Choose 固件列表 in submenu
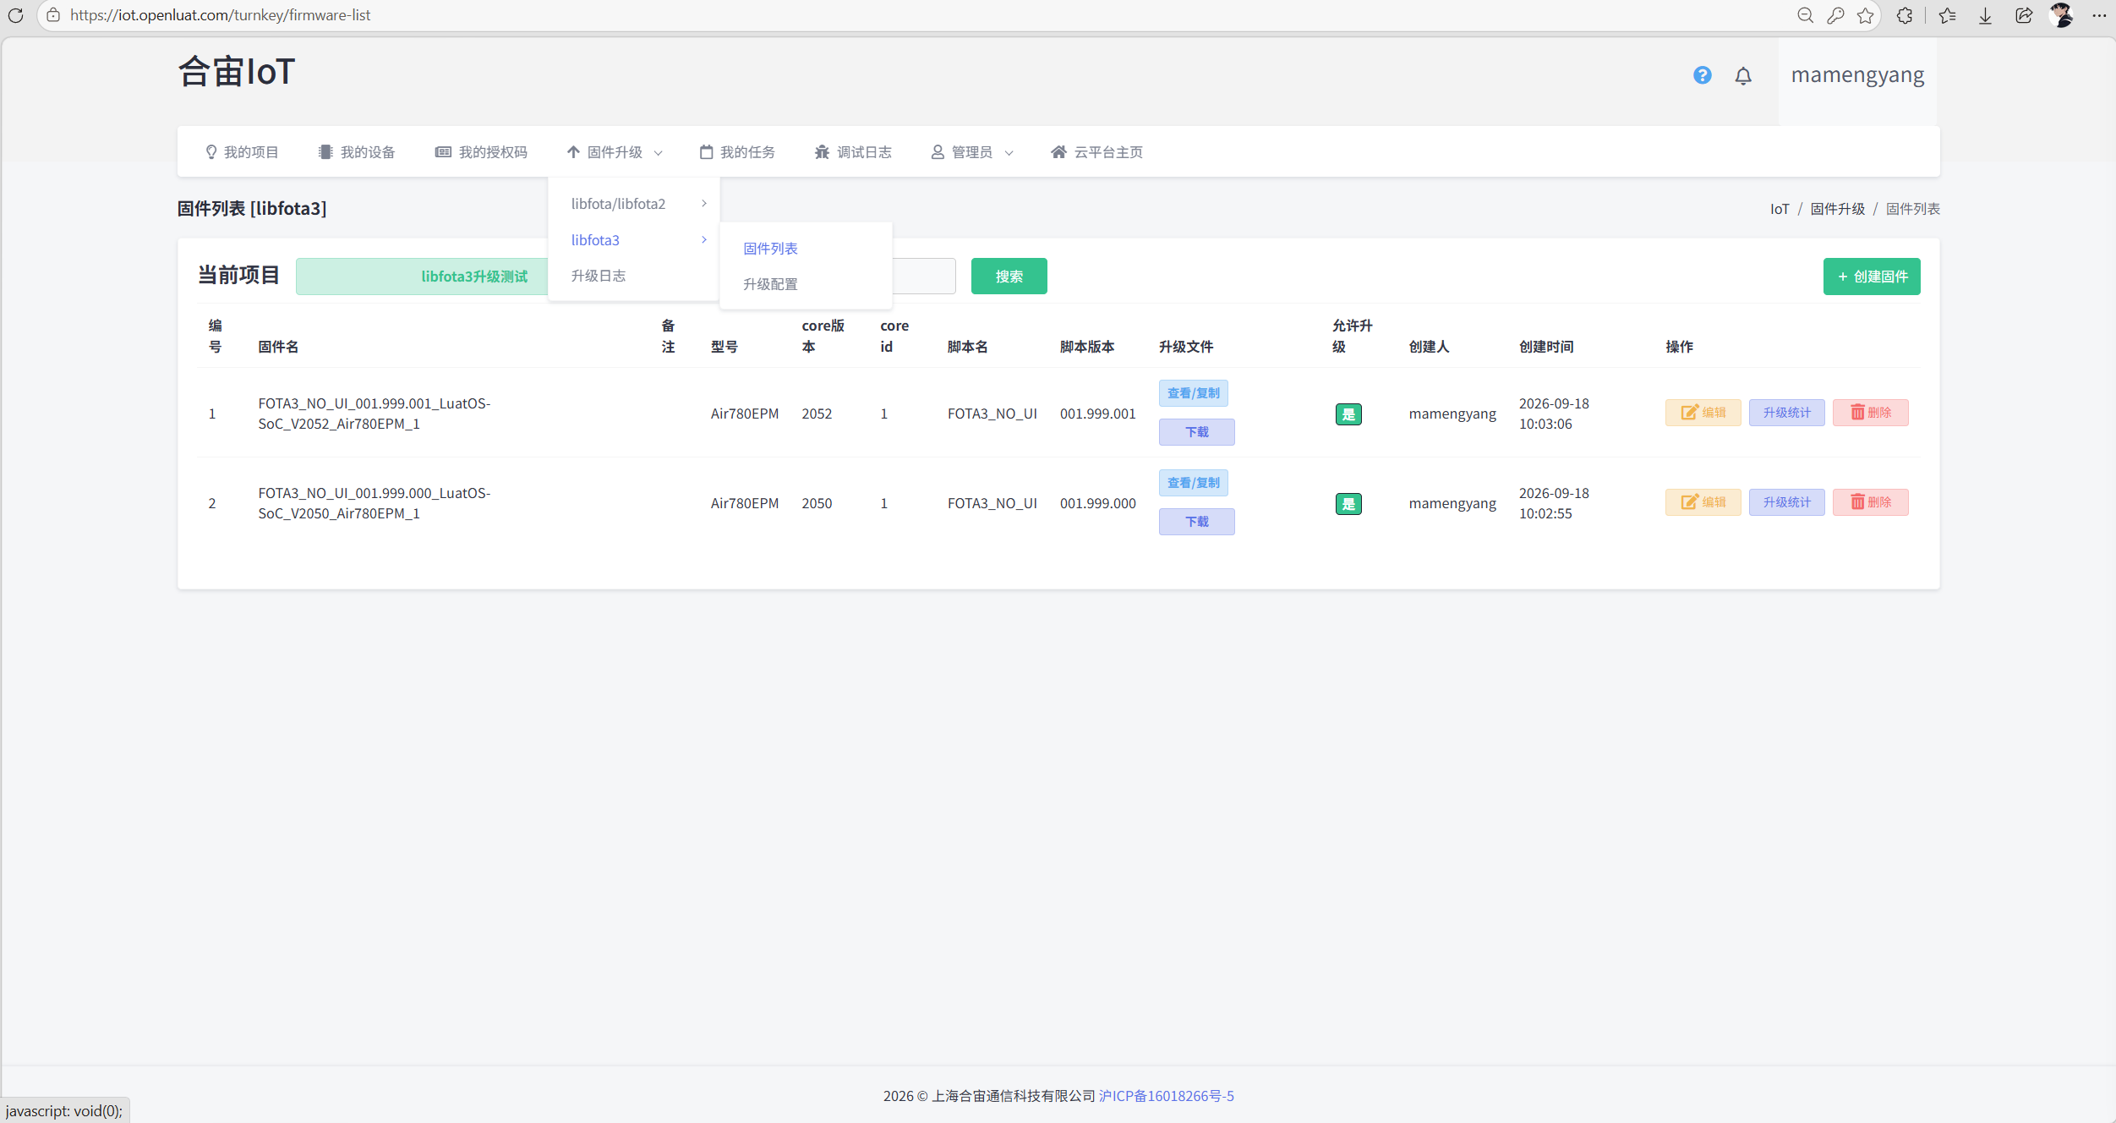 (x=770, y=249)
